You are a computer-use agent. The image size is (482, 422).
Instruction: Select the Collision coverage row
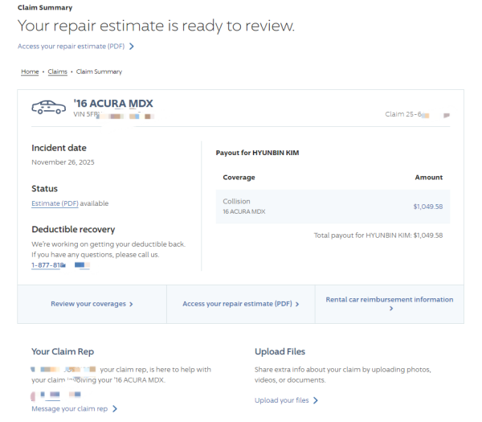click(333, 207)
